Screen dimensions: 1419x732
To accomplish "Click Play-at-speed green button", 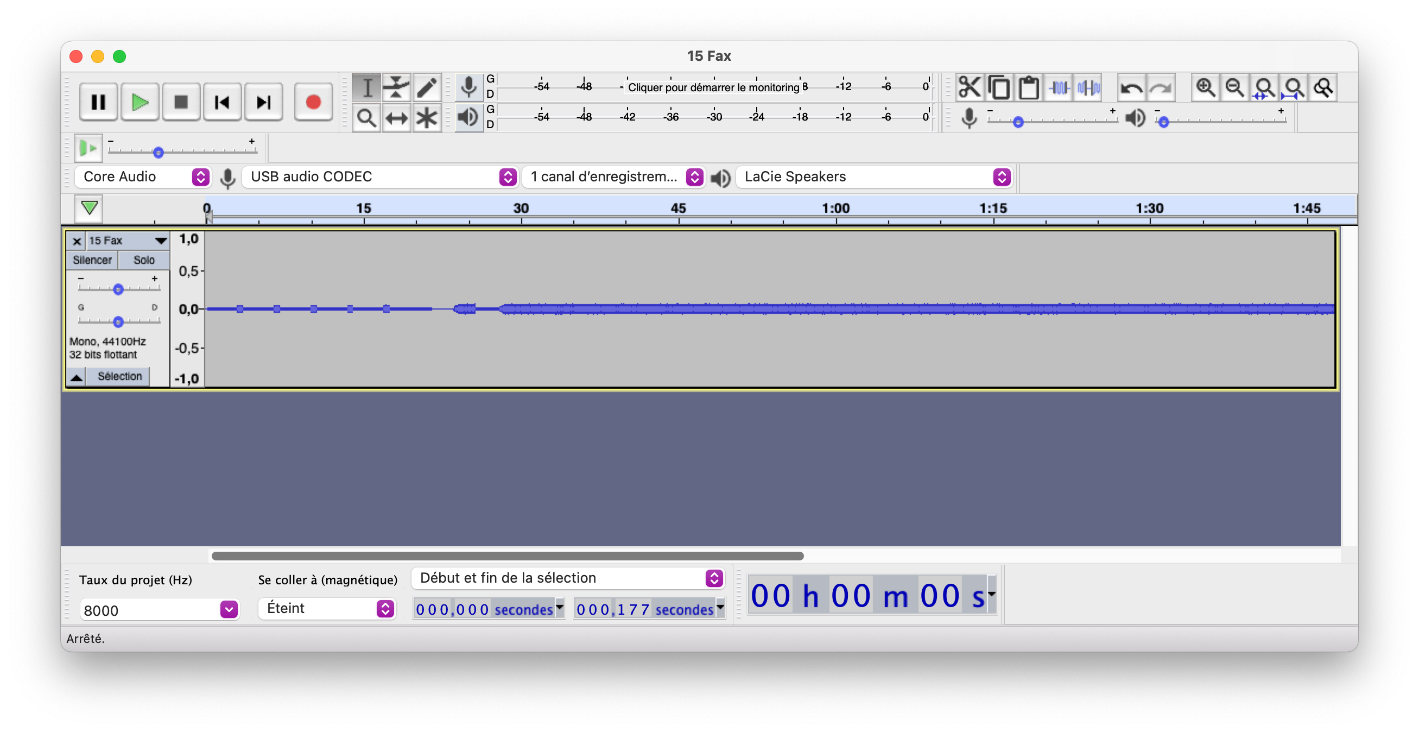I will coord(88,148).
